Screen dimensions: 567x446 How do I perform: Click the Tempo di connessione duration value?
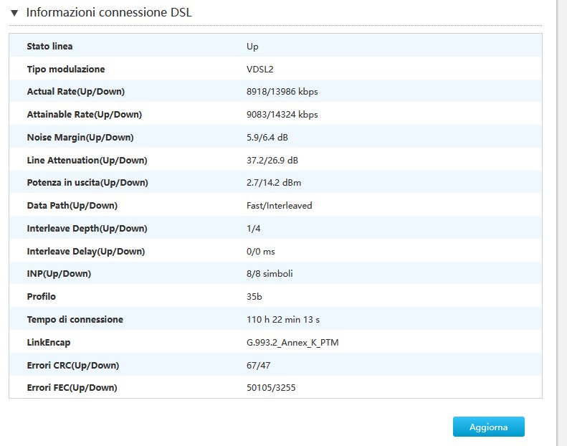click(282, 320)
